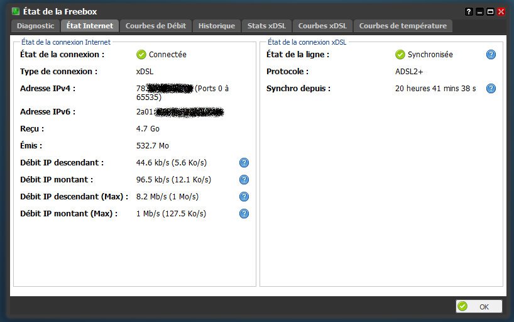Click the green Freebox app icon in title bar
Screen dimensions: 514x322
(x=16, y=11)
